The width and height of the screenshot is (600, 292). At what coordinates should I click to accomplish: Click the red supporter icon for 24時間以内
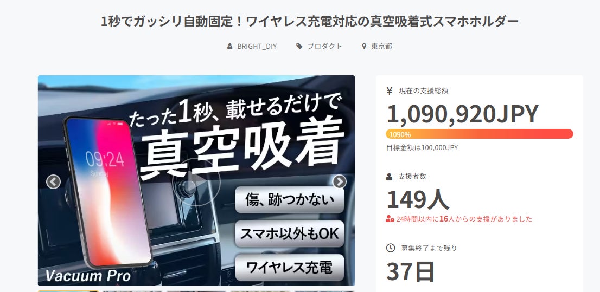click(390, 219)
